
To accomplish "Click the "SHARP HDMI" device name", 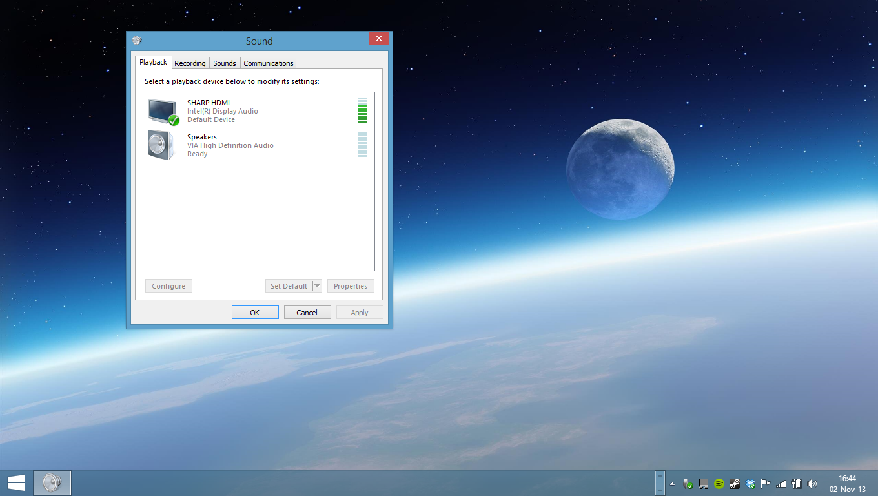I will click(209, 103).
